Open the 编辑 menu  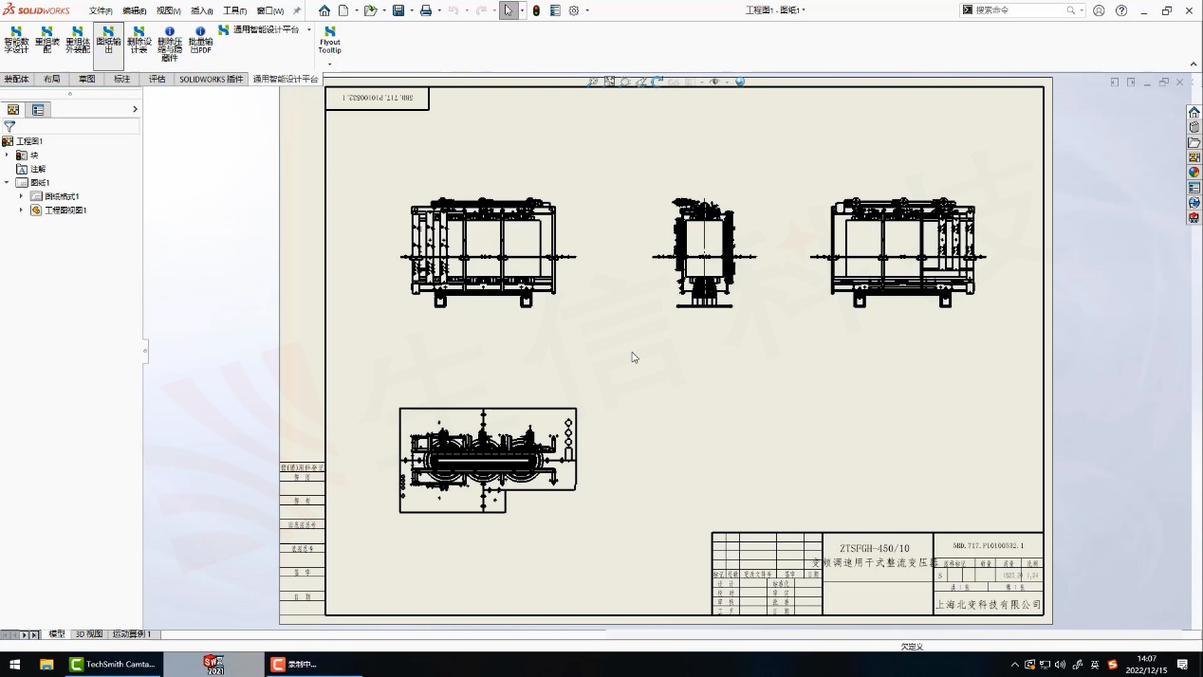[134, 10]
